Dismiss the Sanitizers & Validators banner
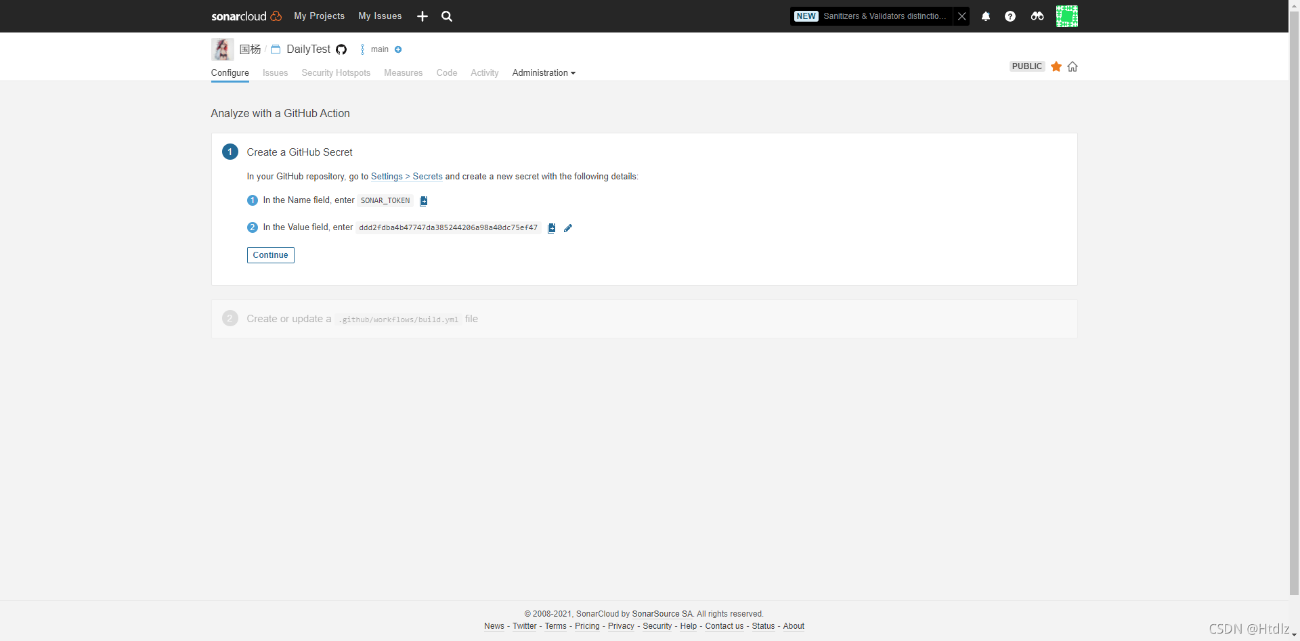This screenshot has width=1300, height=641. pos(962,16)
